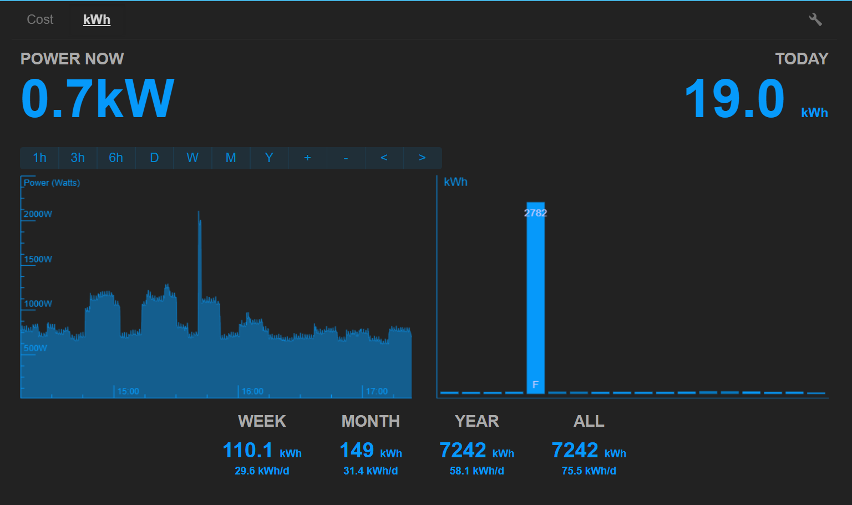Open settings with the wrench icon
This screenshot has height=505, width=852.
(x=815, y=19)
